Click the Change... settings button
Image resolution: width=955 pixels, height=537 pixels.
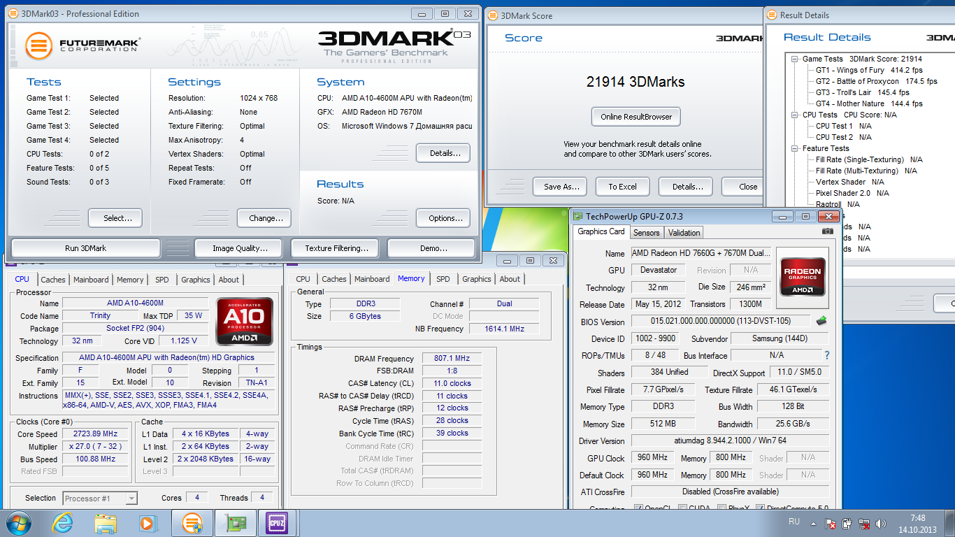coord(264,218)
